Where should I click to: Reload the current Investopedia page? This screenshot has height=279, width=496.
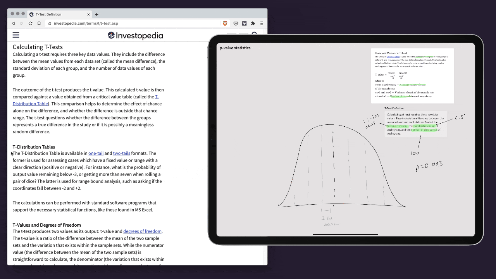(30, 23)
